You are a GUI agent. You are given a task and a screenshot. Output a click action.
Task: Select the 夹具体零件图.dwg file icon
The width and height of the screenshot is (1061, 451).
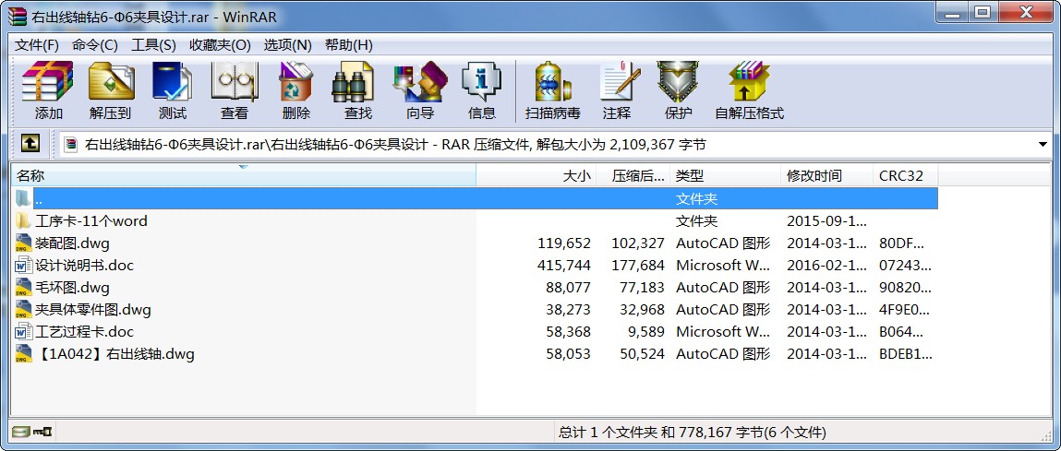24,310
